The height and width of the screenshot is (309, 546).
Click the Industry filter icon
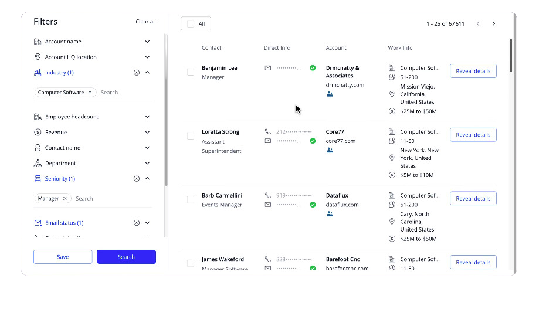(38, 73)
